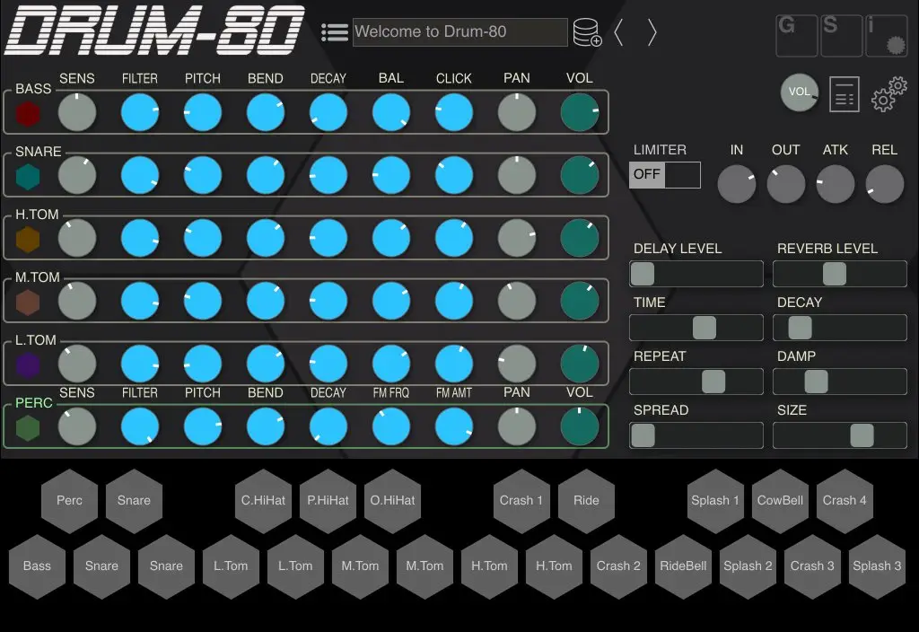Tap the Crash 2 pad

(618, 566)
